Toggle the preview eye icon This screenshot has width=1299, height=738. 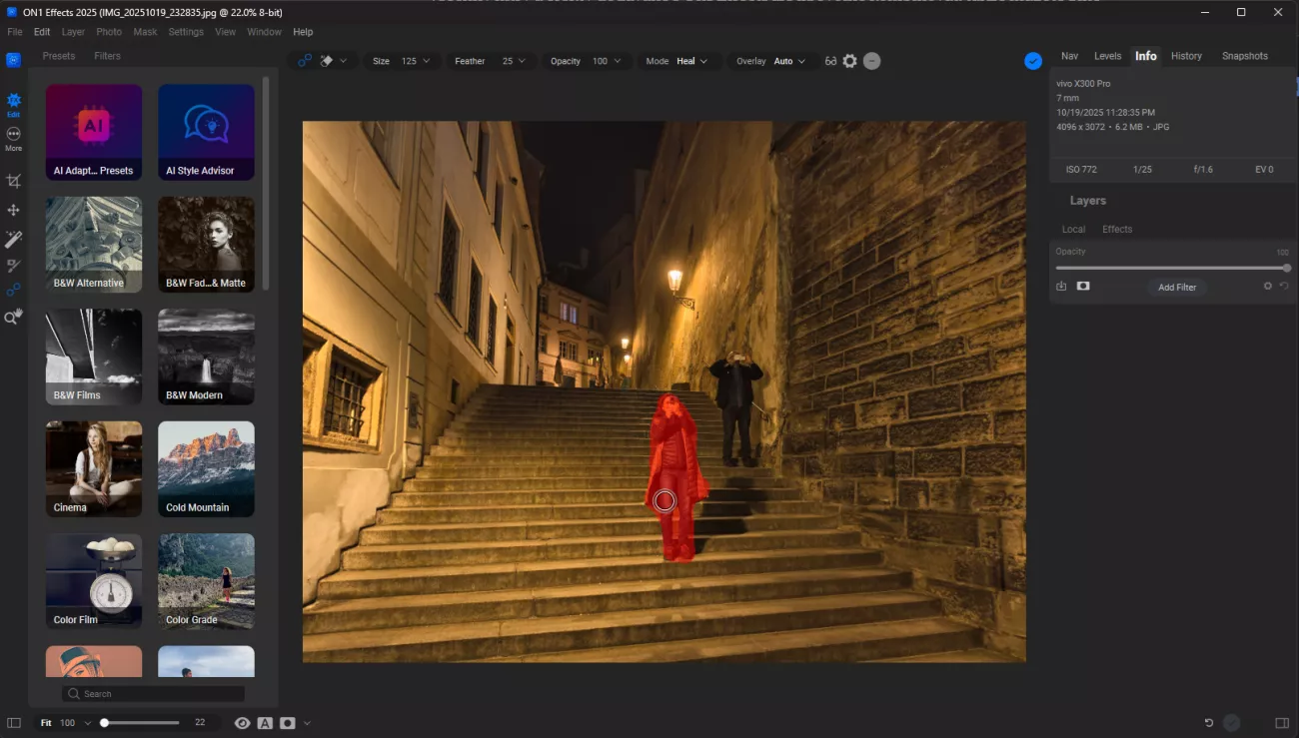[x=242, y=723]
